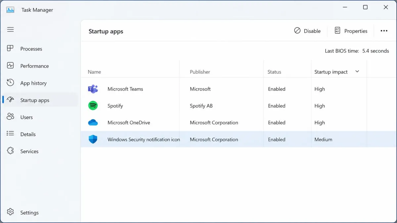Screen dimensions: 397x223
Task: Open the Details page label
Action: [28, 134]
